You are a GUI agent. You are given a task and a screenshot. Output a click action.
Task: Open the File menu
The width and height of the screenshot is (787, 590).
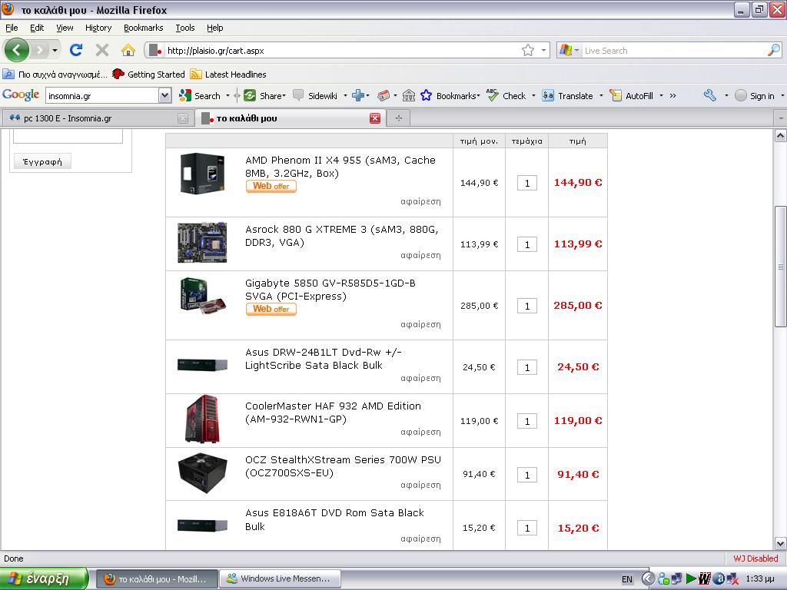click(12, 28)
